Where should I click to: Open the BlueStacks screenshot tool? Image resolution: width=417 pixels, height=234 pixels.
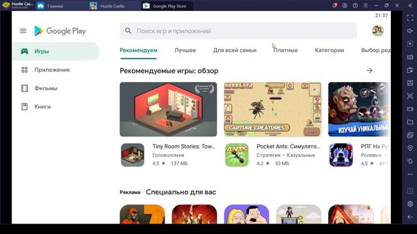point(410,96)
